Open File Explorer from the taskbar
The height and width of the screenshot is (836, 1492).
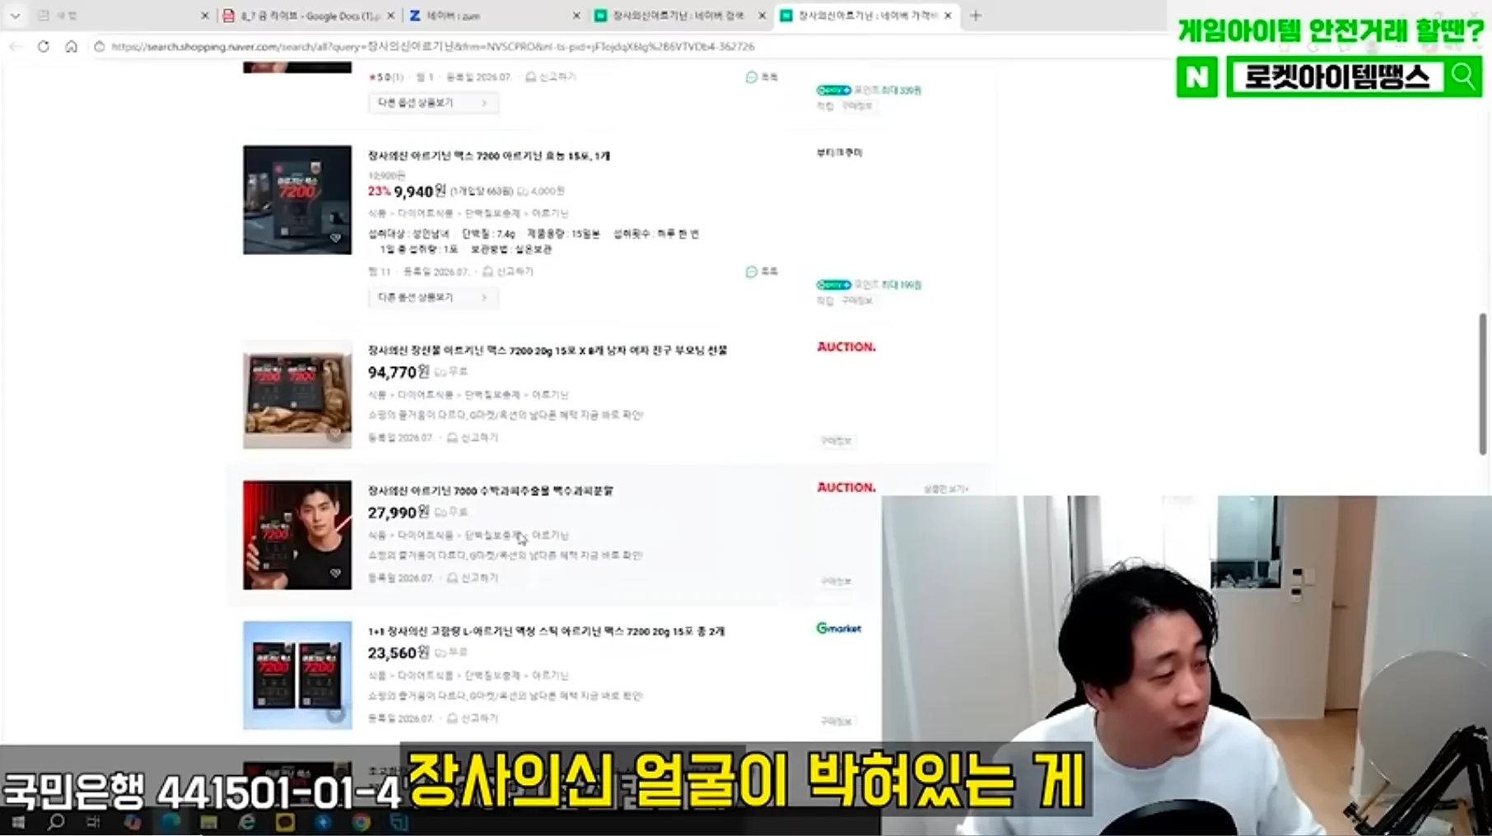[208, 822]
